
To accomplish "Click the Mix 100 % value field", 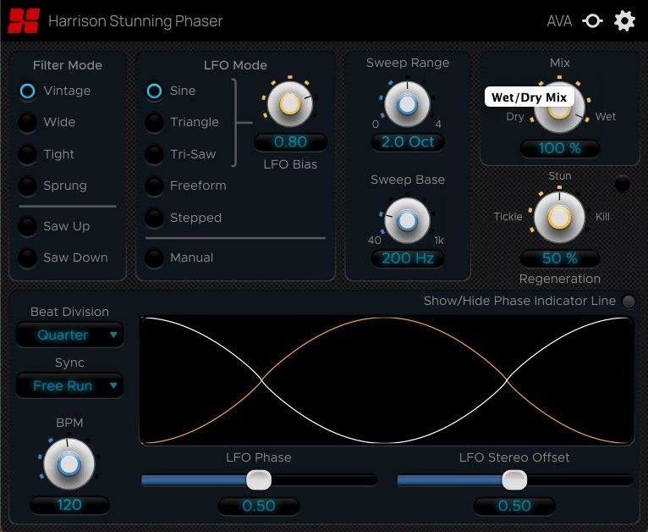I will point(559,148).
